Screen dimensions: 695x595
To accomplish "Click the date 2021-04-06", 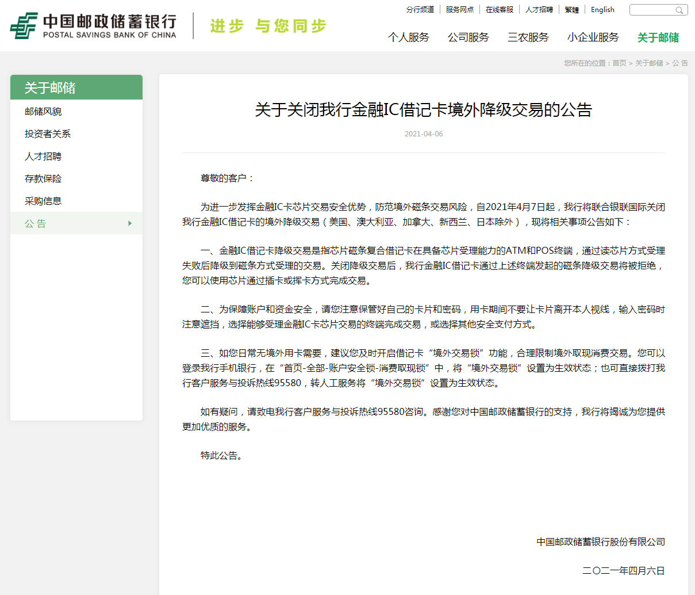I will 424,134.
